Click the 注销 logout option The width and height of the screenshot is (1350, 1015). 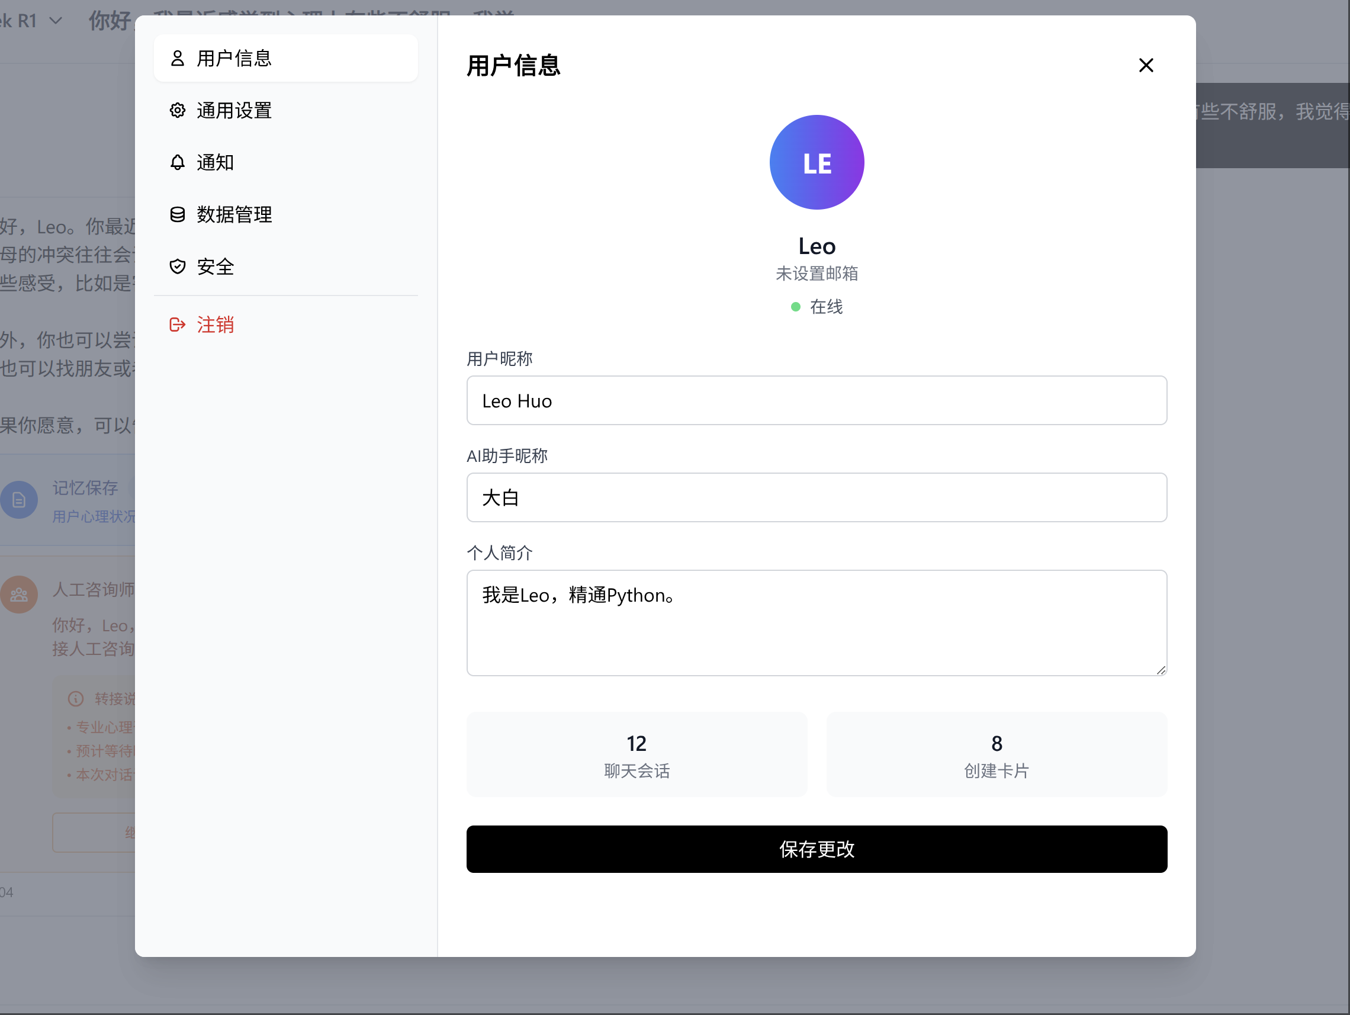216,325
